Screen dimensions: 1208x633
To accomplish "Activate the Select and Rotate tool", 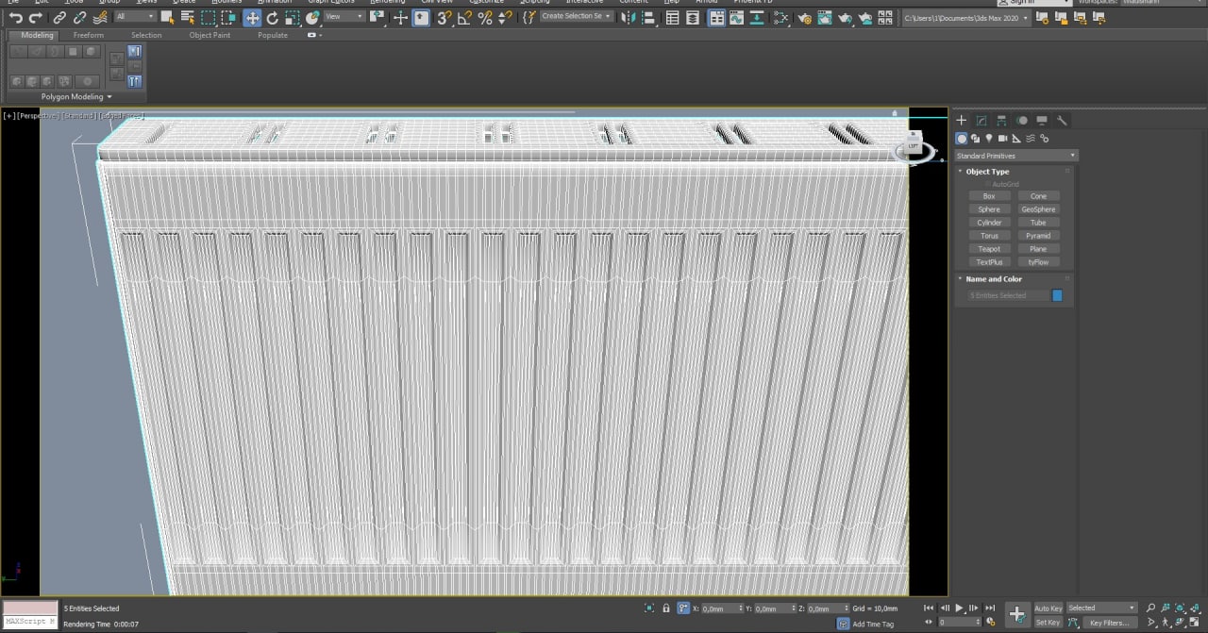I will (272, 17).
